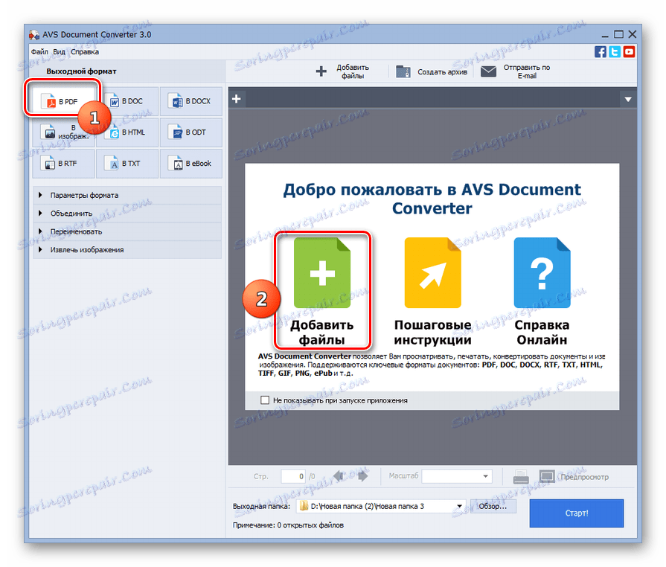This screenshot has width=666, height=567.
Task: Pick the To RTF output format
Action: pos(63,164)
